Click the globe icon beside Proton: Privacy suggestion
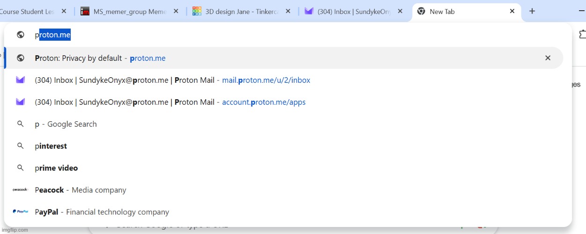 coord(20,58)
